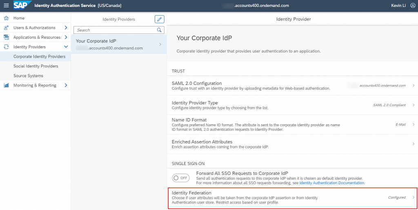Click the Home house icon
Screen dimensions: 418x210
7,18
